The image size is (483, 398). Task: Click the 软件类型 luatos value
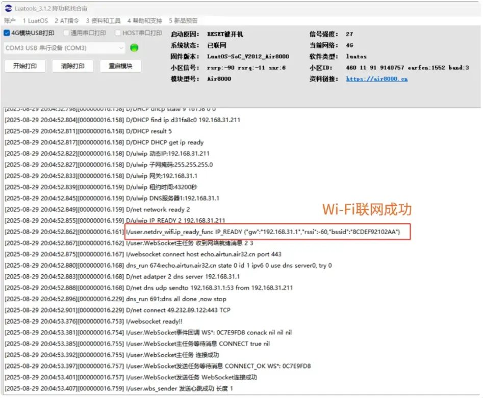[356, 56]
